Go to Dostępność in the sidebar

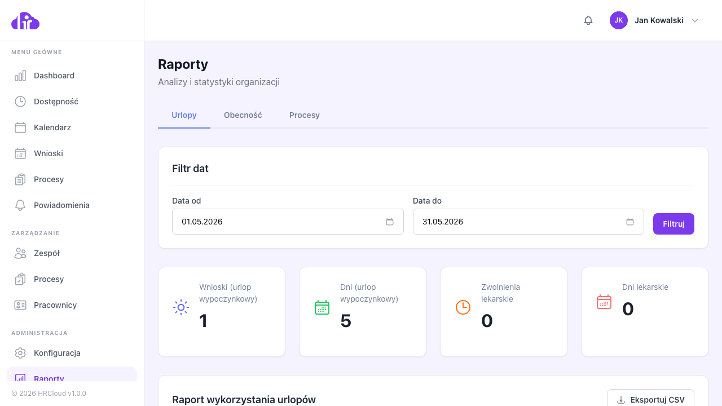(x=72, y=101)
